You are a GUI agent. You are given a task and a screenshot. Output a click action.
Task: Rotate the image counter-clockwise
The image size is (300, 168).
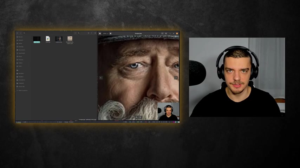[136, 117]
